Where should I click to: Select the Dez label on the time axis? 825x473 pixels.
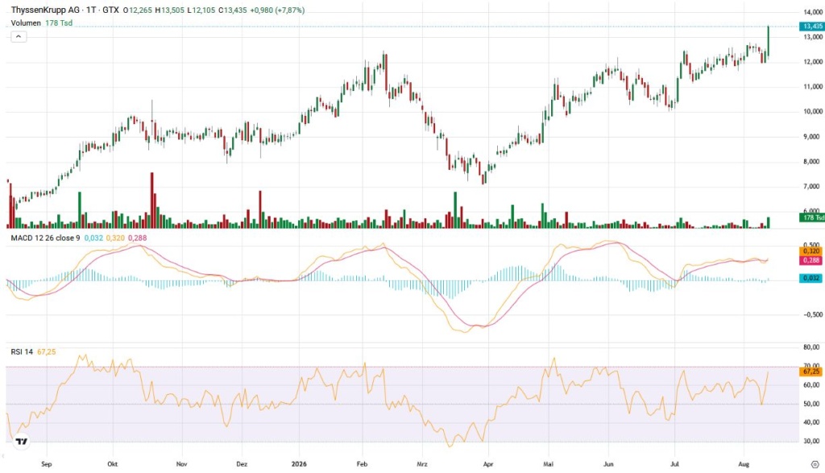click(x=242, y=464)
